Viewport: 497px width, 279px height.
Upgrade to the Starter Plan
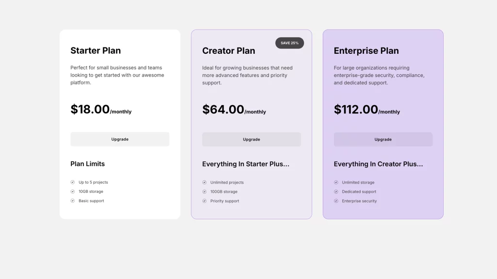coord(120,139)
